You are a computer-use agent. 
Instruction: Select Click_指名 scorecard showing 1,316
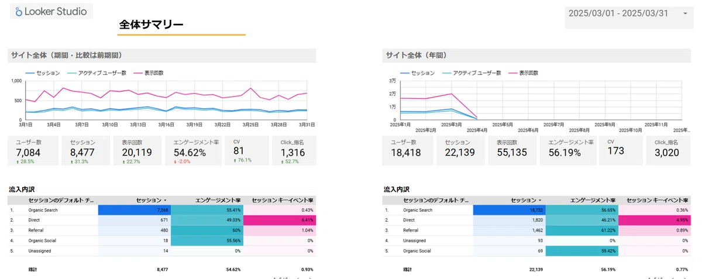294,151
